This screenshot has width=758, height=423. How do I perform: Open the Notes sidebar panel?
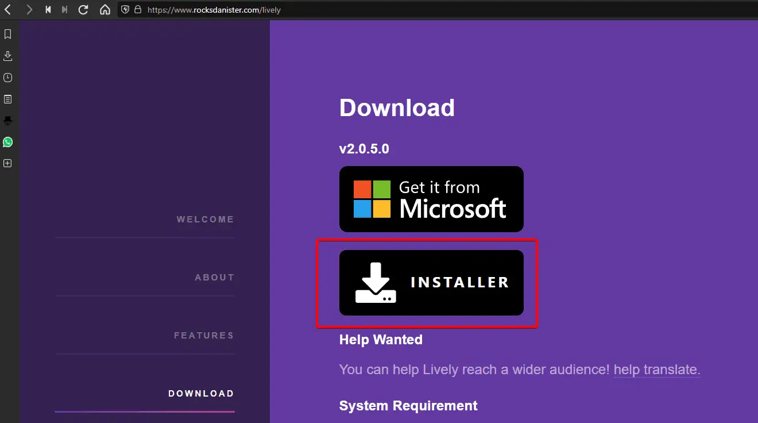7,99
